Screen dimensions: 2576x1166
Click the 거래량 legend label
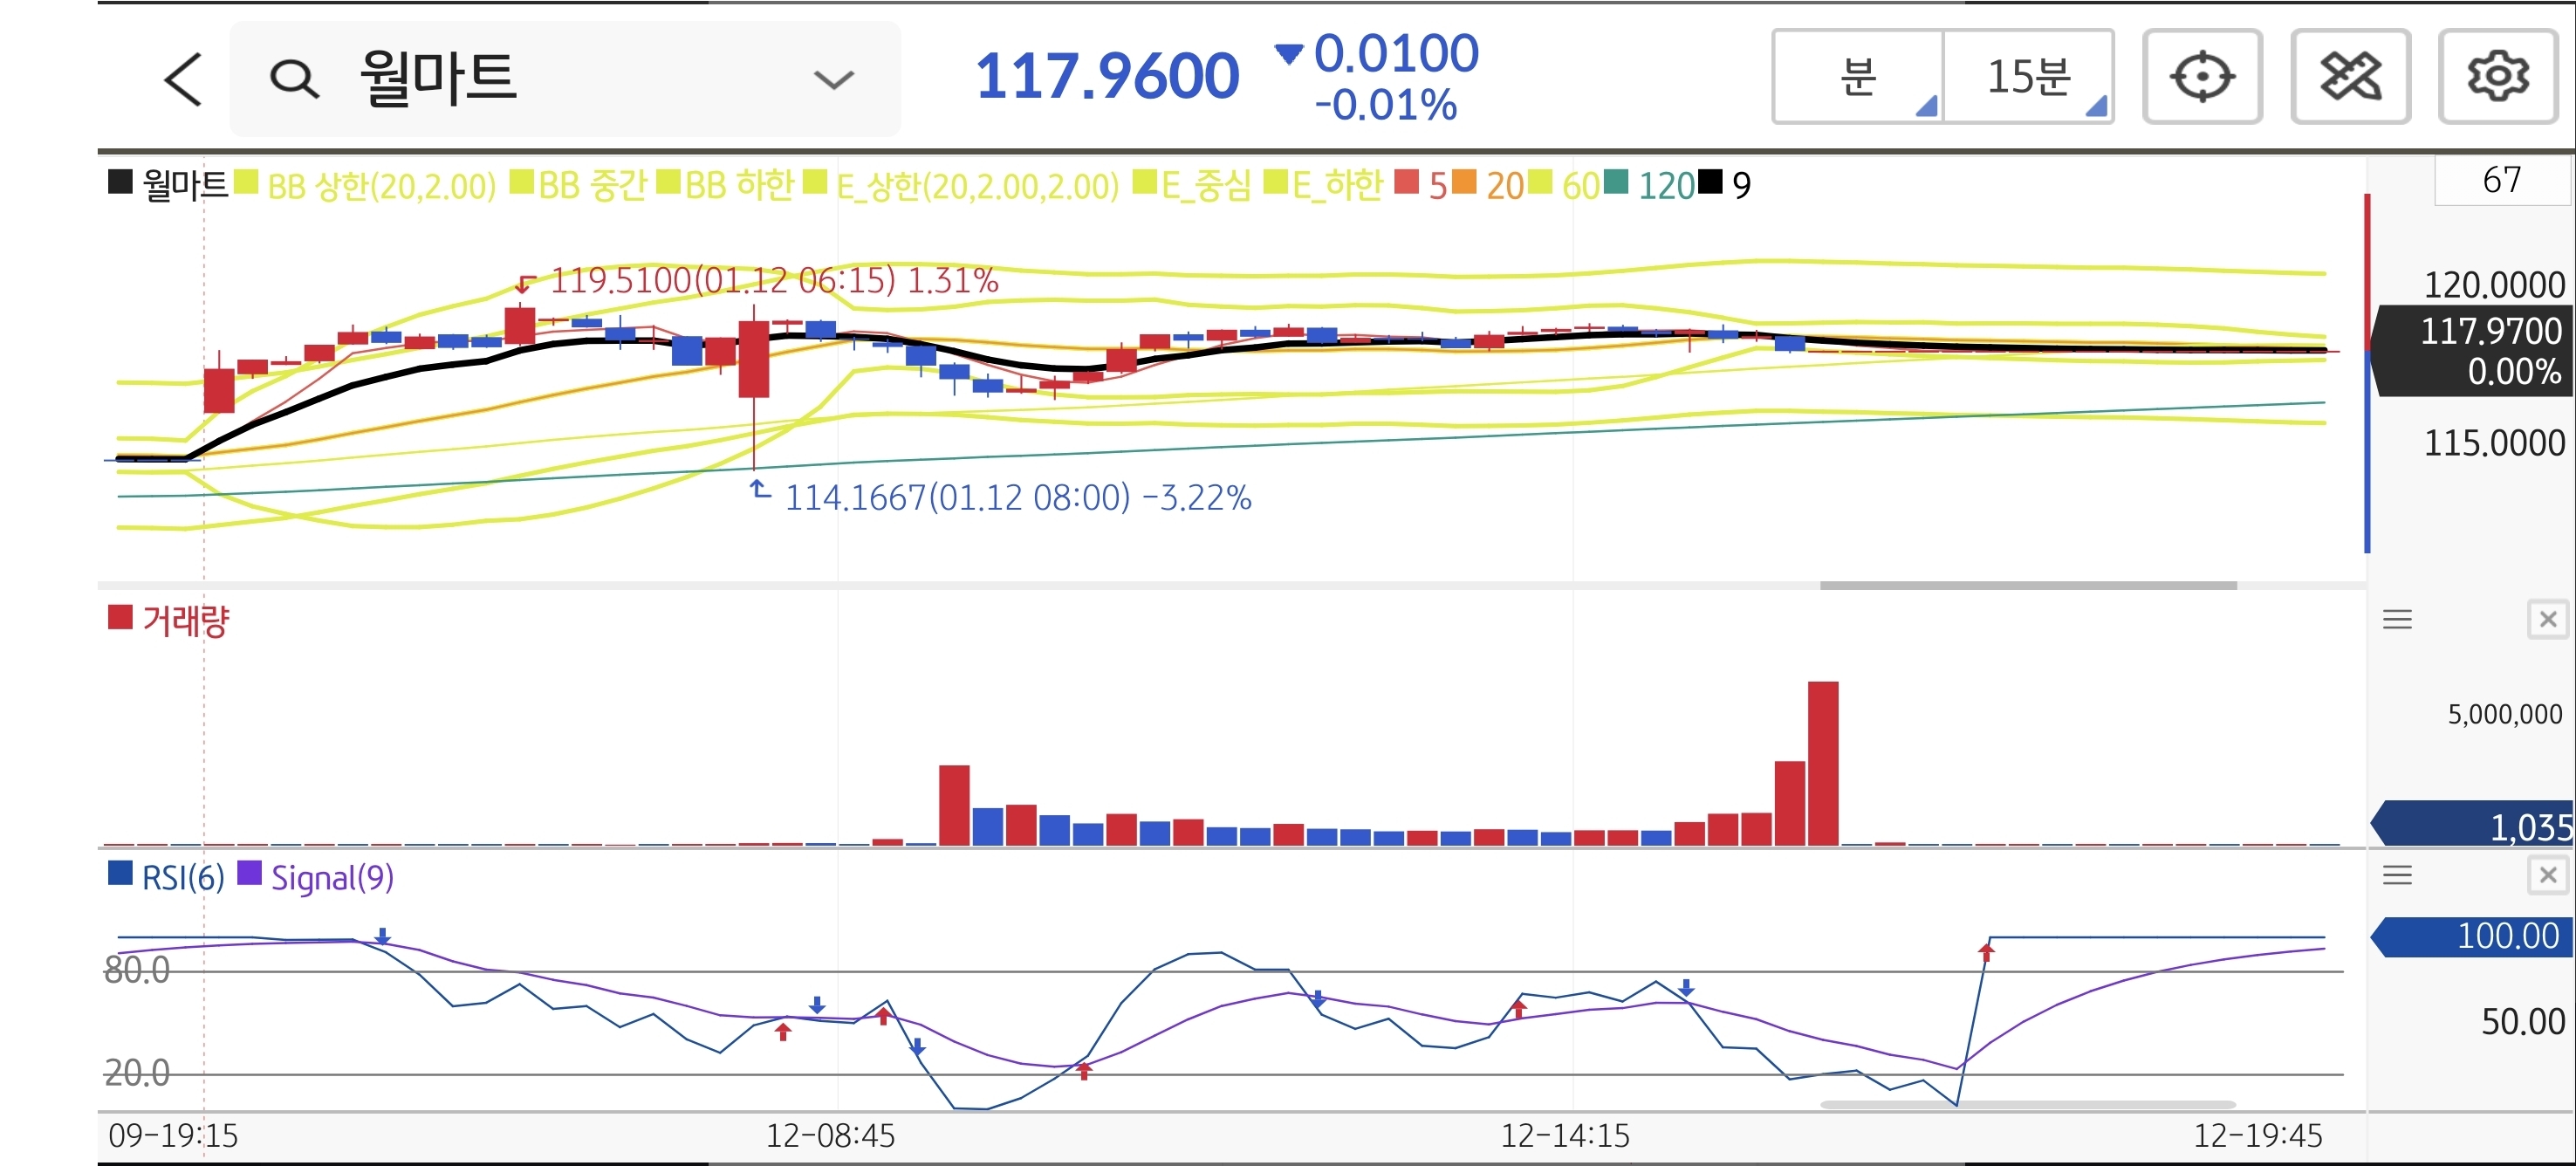(185, 621)
